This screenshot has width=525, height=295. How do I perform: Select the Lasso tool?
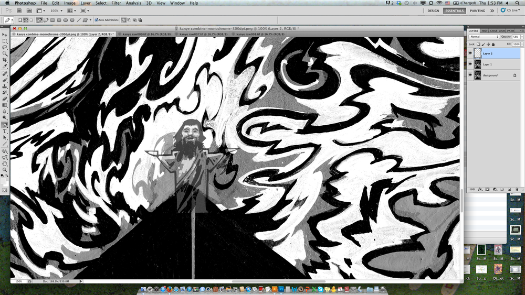[x=5, y=48]
